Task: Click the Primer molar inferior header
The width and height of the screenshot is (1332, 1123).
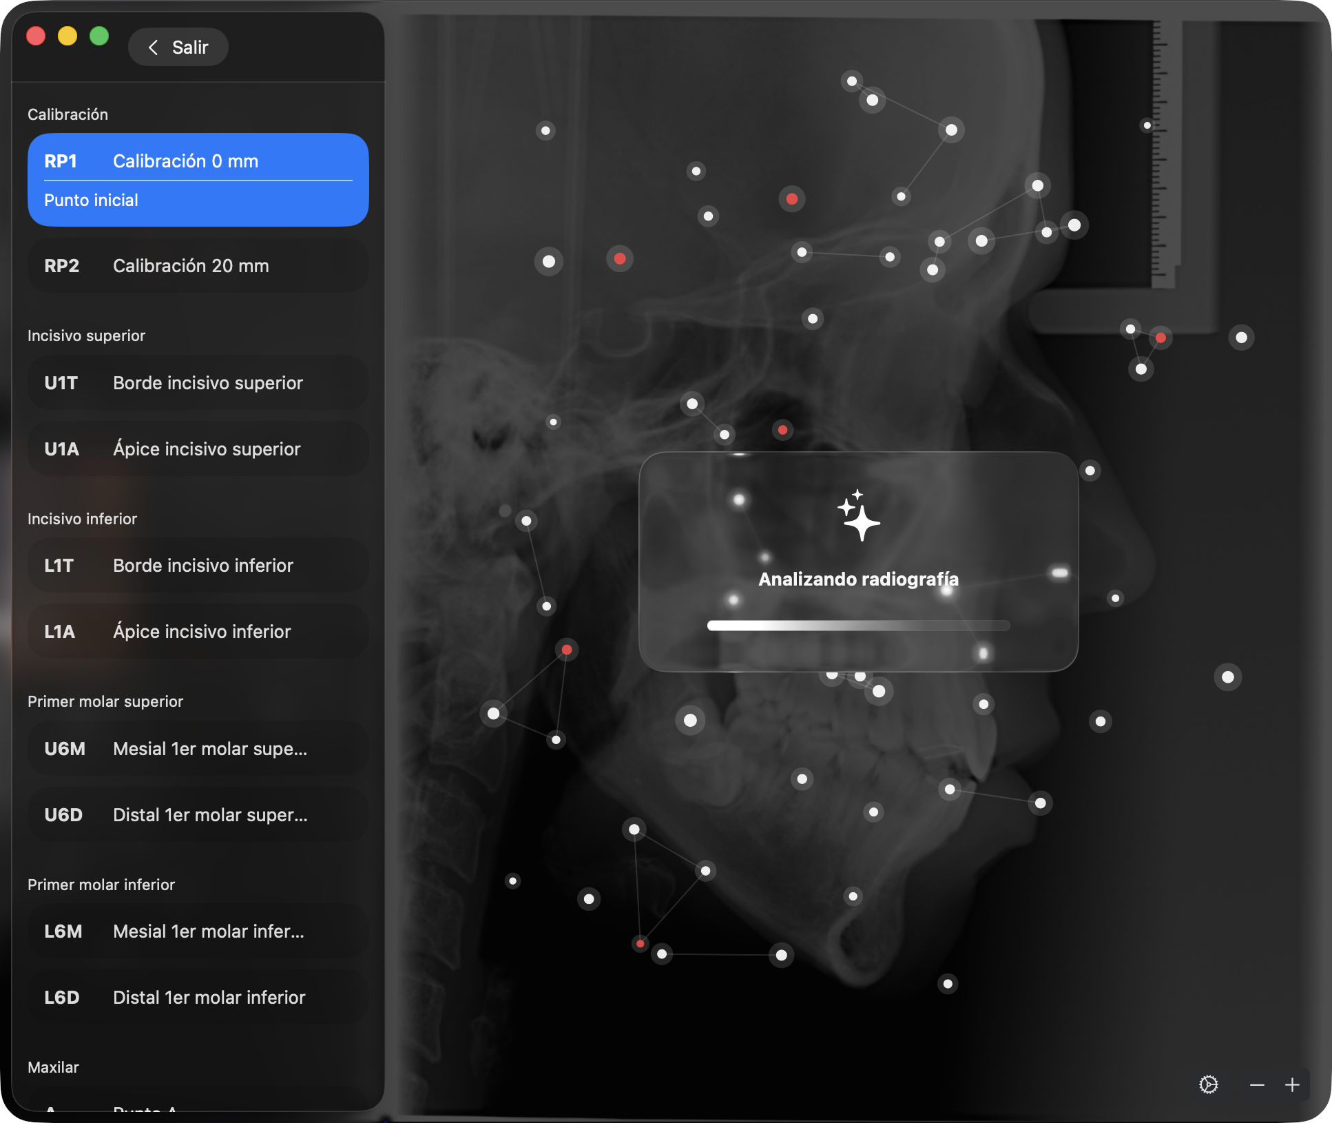Action: (x=101, y=885)
